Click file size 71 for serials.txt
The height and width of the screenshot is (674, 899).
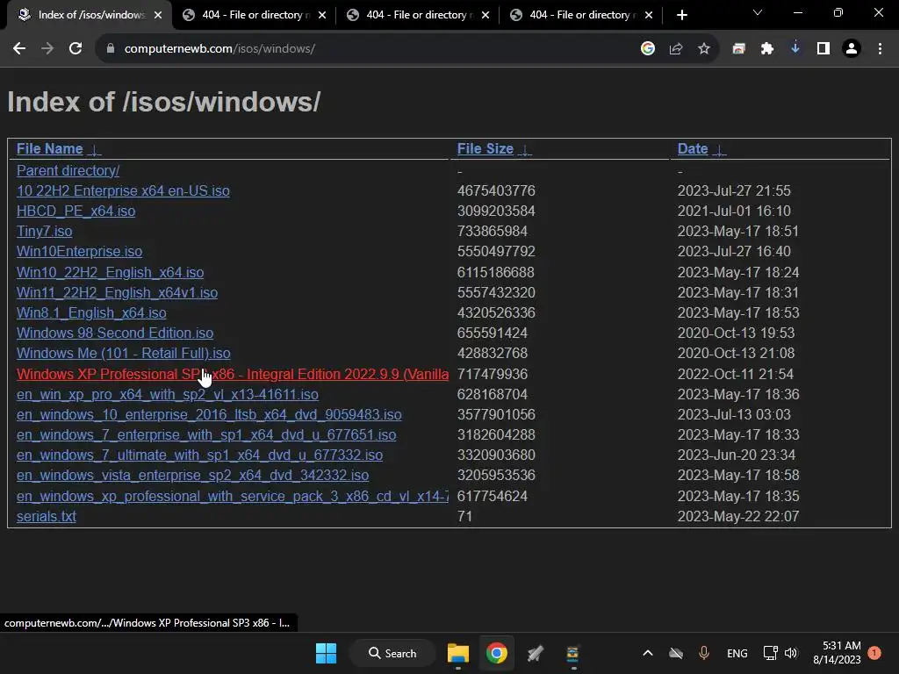(464, 516)
